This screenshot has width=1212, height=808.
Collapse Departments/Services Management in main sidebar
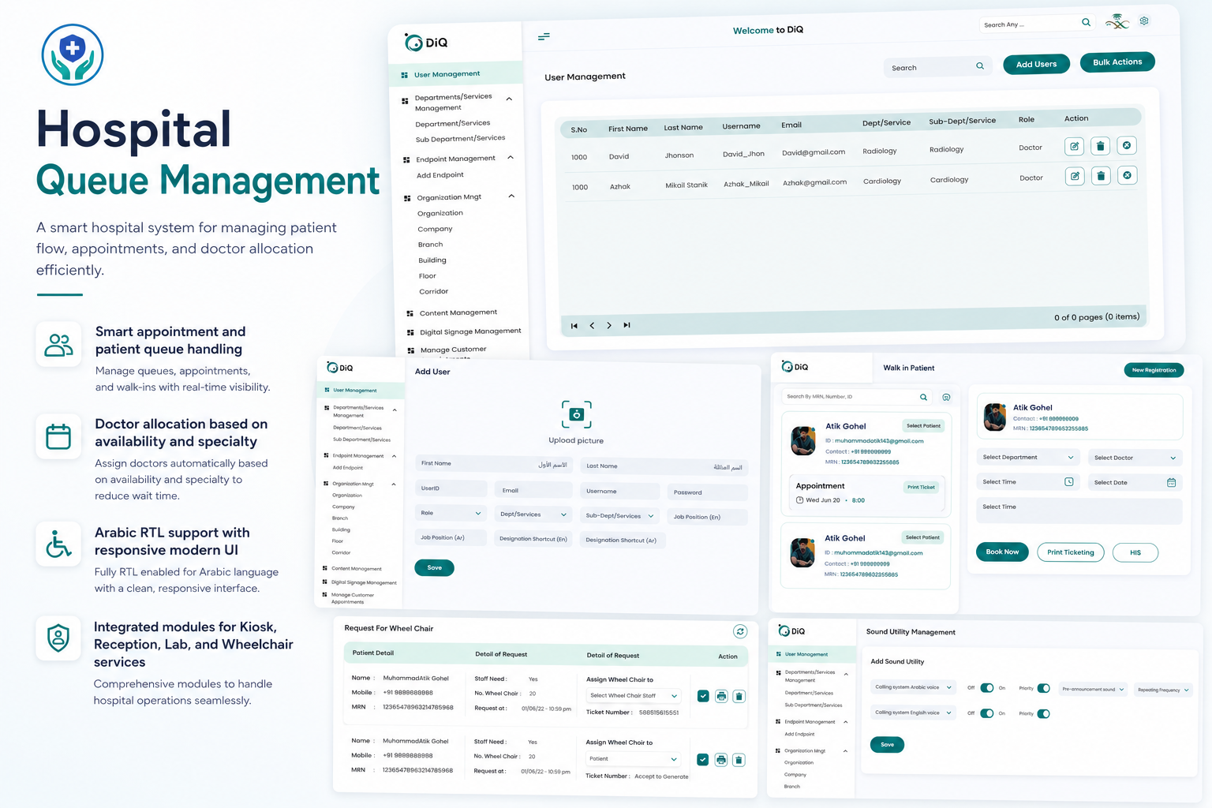pos(509,99)
